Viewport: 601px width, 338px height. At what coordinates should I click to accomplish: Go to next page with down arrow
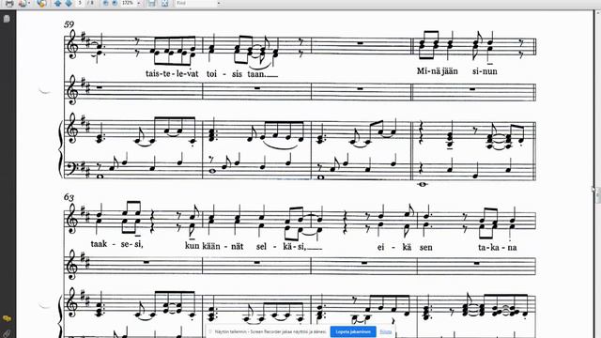pyautogui.click(x=69, y=3)
